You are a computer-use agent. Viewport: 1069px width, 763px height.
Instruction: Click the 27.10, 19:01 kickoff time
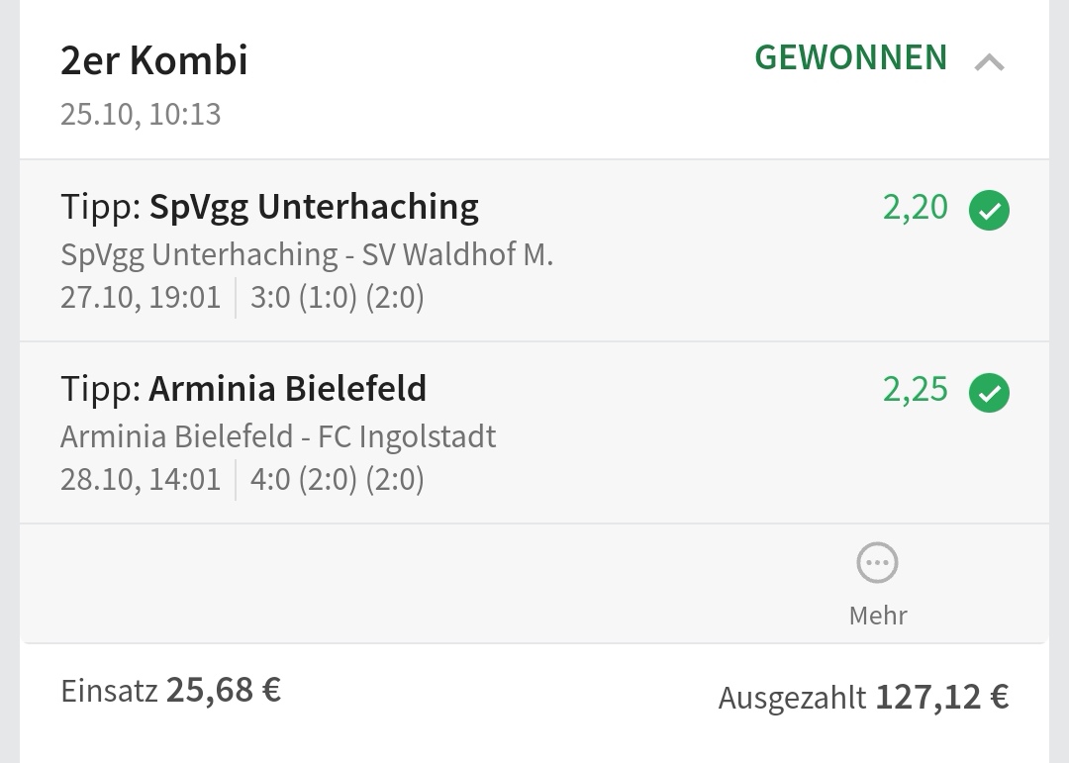click(x=141, y=298)
